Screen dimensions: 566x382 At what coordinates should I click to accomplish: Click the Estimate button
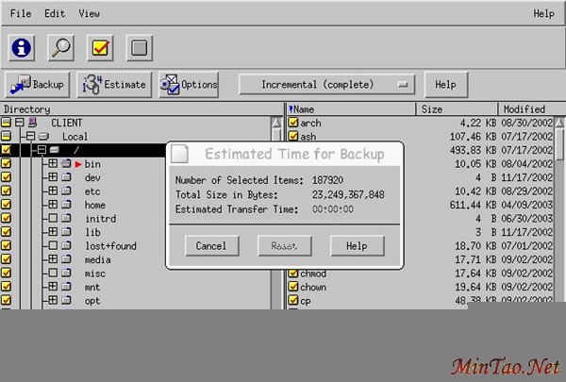click(114, 85)
